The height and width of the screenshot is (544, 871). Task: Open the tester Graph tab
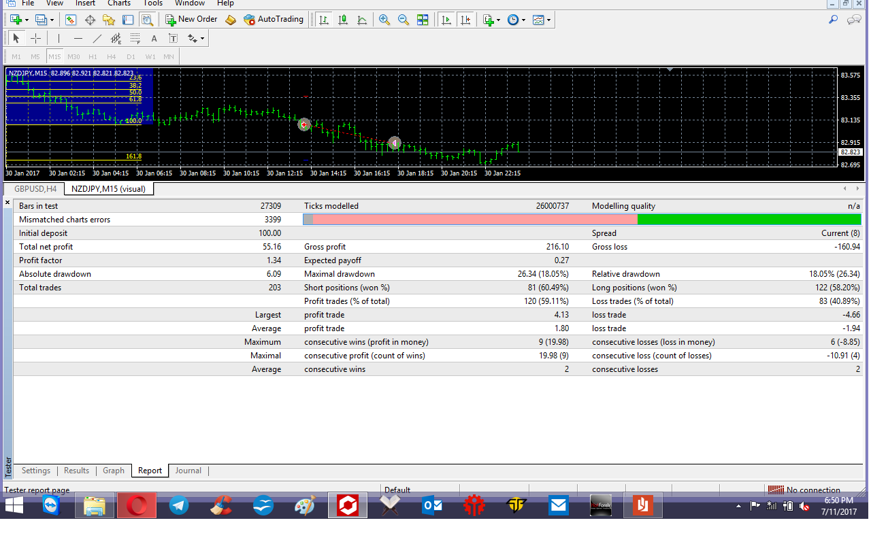click(x=114, y=471)
